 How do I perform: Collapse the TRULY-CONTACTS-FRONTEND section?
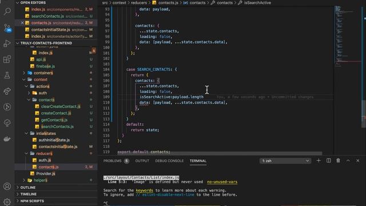tap(18, 43)
